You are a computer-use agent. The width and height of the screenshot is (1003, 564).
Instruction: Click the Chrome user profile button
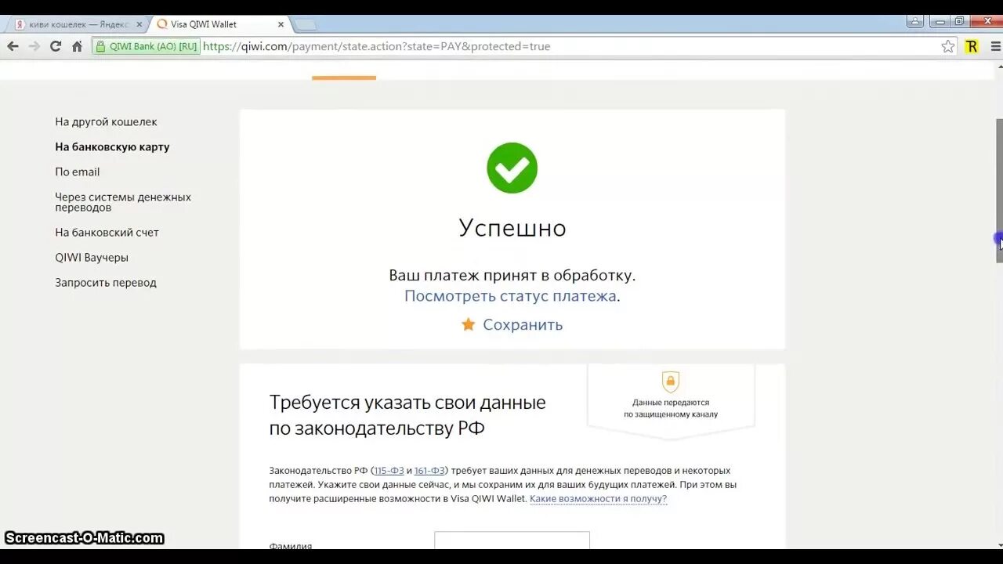(x=914, y=21)
